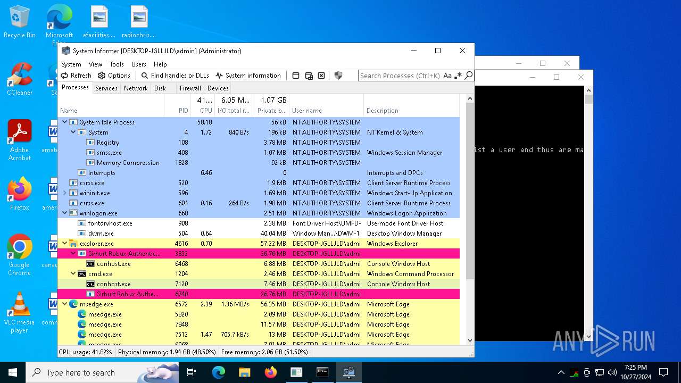Open the Google Chrome desktop shortcut
The image size is (681, 383).
[x=20, y=255]
